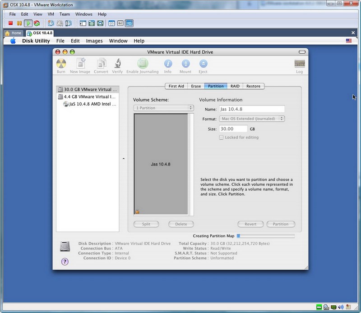
Task: Select the 30.0 GB VMware Virtual disk
Action: (x=88, y=89)
